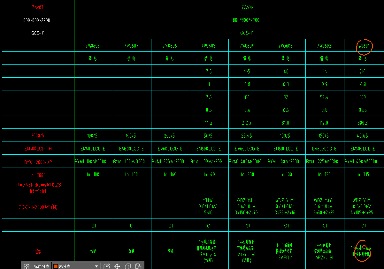Click the setting In=40
Viewport: 384px width, 269px height.
209,174
